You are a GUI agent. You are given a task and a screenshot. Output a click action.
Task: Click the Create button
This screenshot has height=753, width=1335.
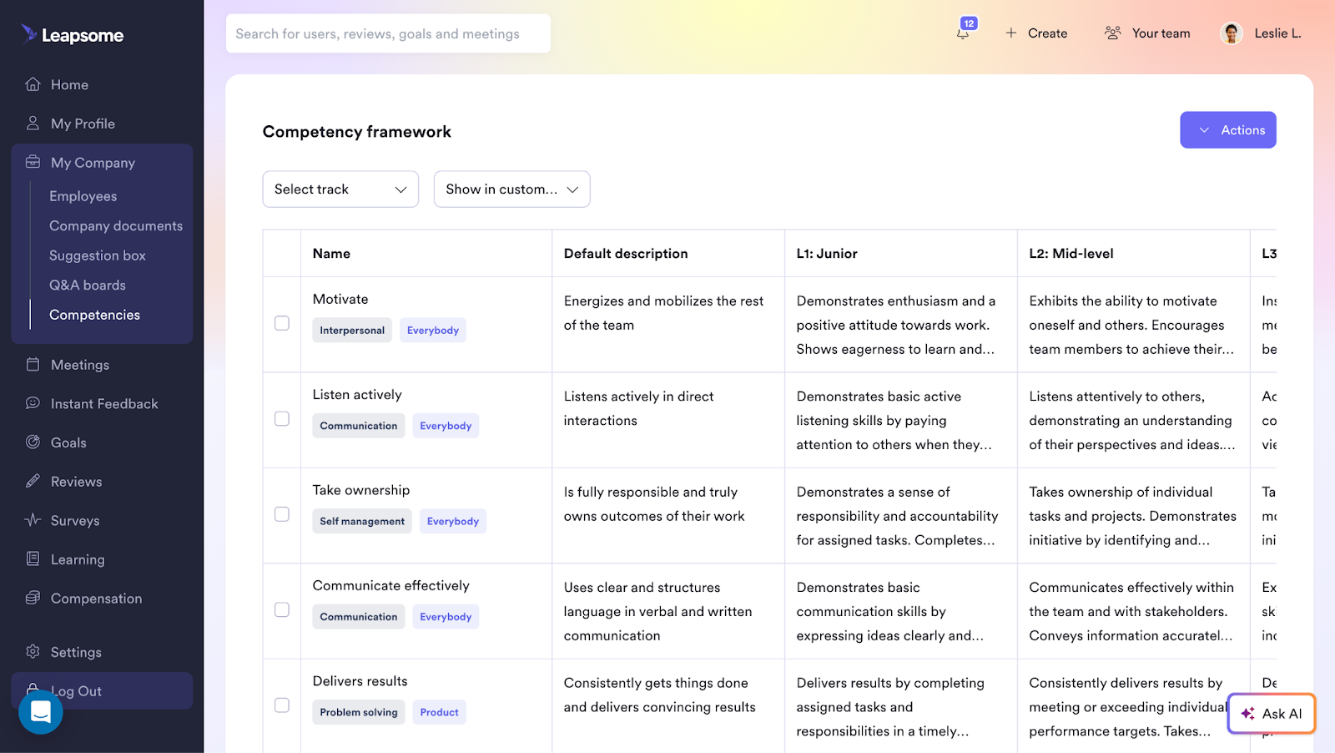(x=1035, y=33)
